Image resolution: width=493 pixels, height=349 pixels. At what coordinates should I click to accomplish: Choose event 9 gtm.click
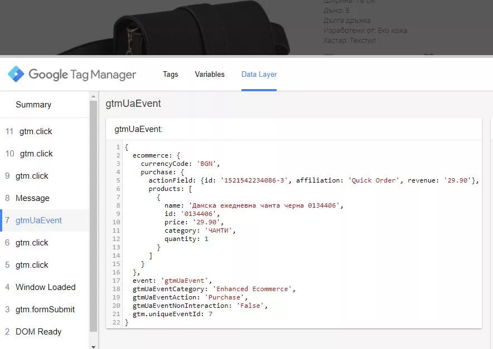pyautogui.click(x=45, y=176)
